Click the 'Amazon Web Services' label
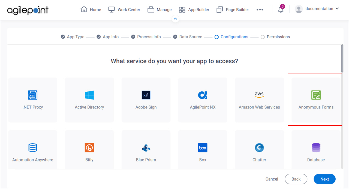This screenshot has height=189, width=349. (x=259, y=107)
